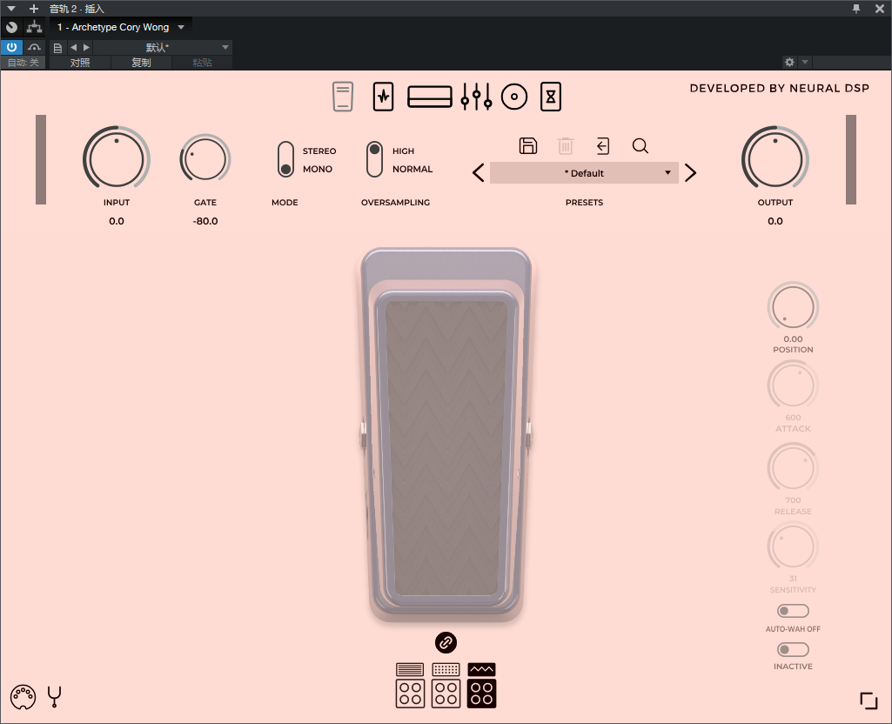Click the Gate knob
Viewport: 892px width, 724px height.
pos(205,159)
